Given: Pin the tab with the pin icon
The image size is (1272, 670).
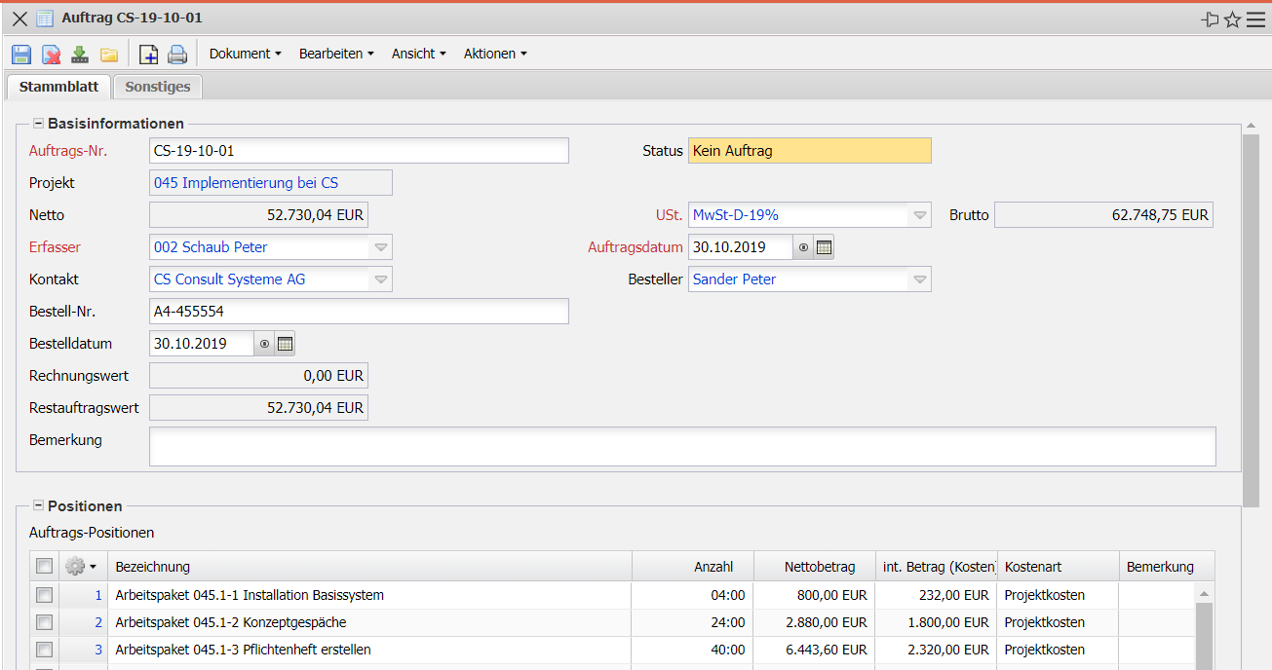Looking at the screenshot, I should pyautogui.click(x=1210, y=19).
